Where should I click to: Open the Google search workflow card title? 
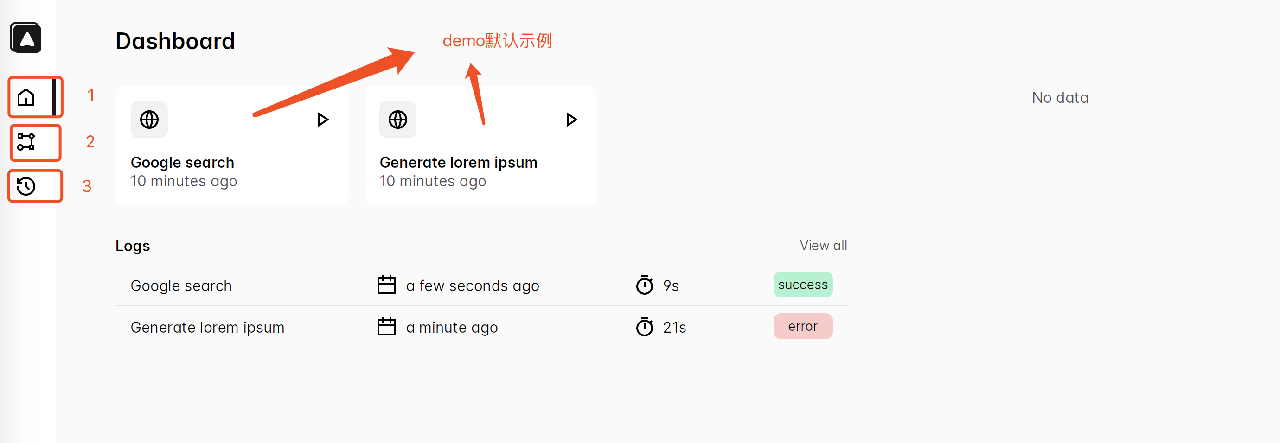182,162
